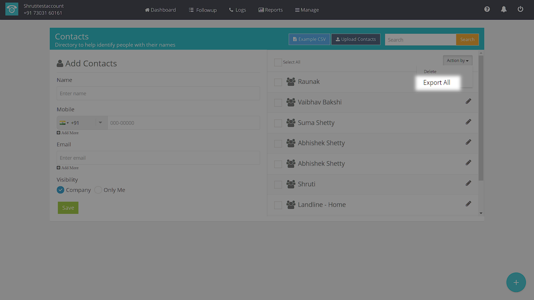Click the floating plus button
This screenshot has width=534, height=300.
point(516,282)
